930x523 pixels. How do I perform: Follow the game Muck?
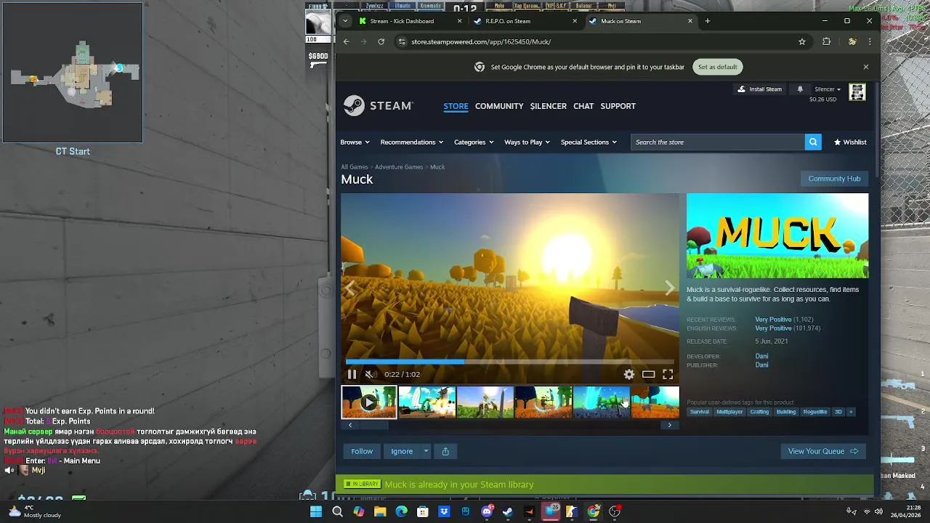coord(362,451)
